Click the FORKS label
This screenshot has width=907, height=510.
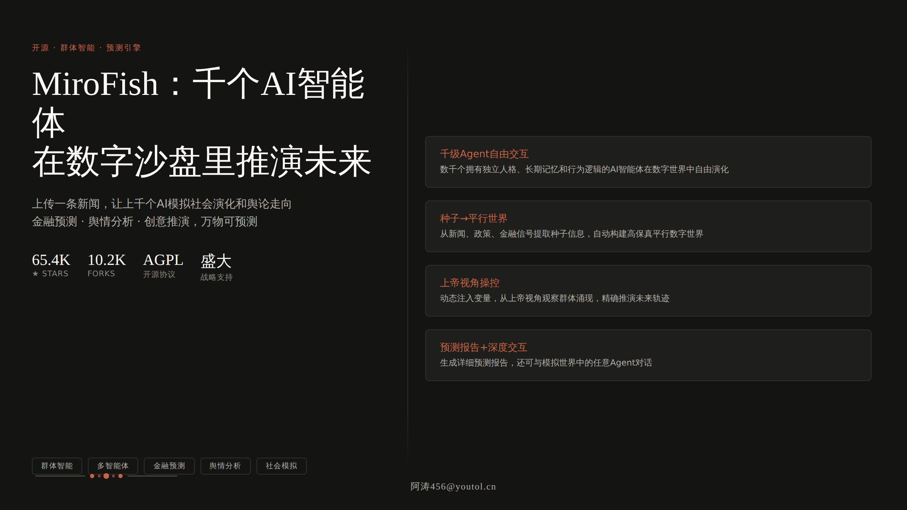pos(101,273)
